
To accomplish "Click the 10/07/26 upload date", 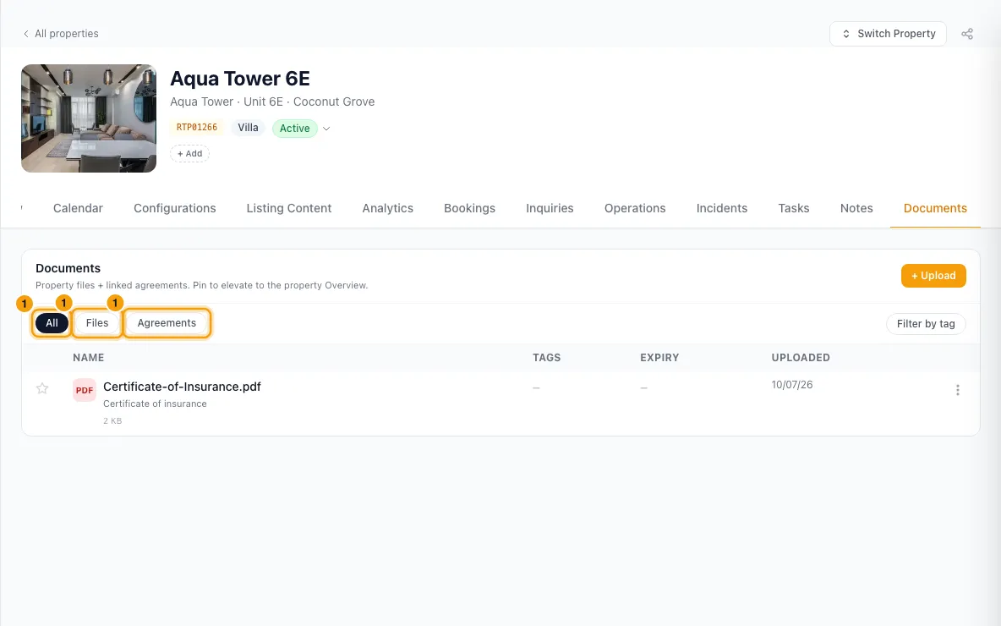I will (792, 385).
